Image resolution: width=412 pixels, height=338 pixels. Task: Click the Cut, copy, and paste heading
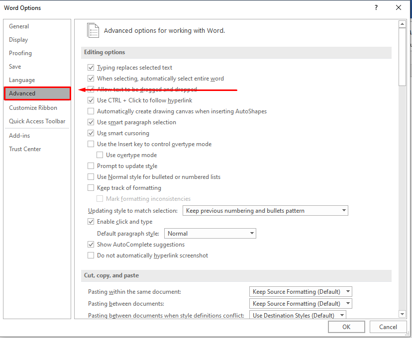[x=111, y=275]
